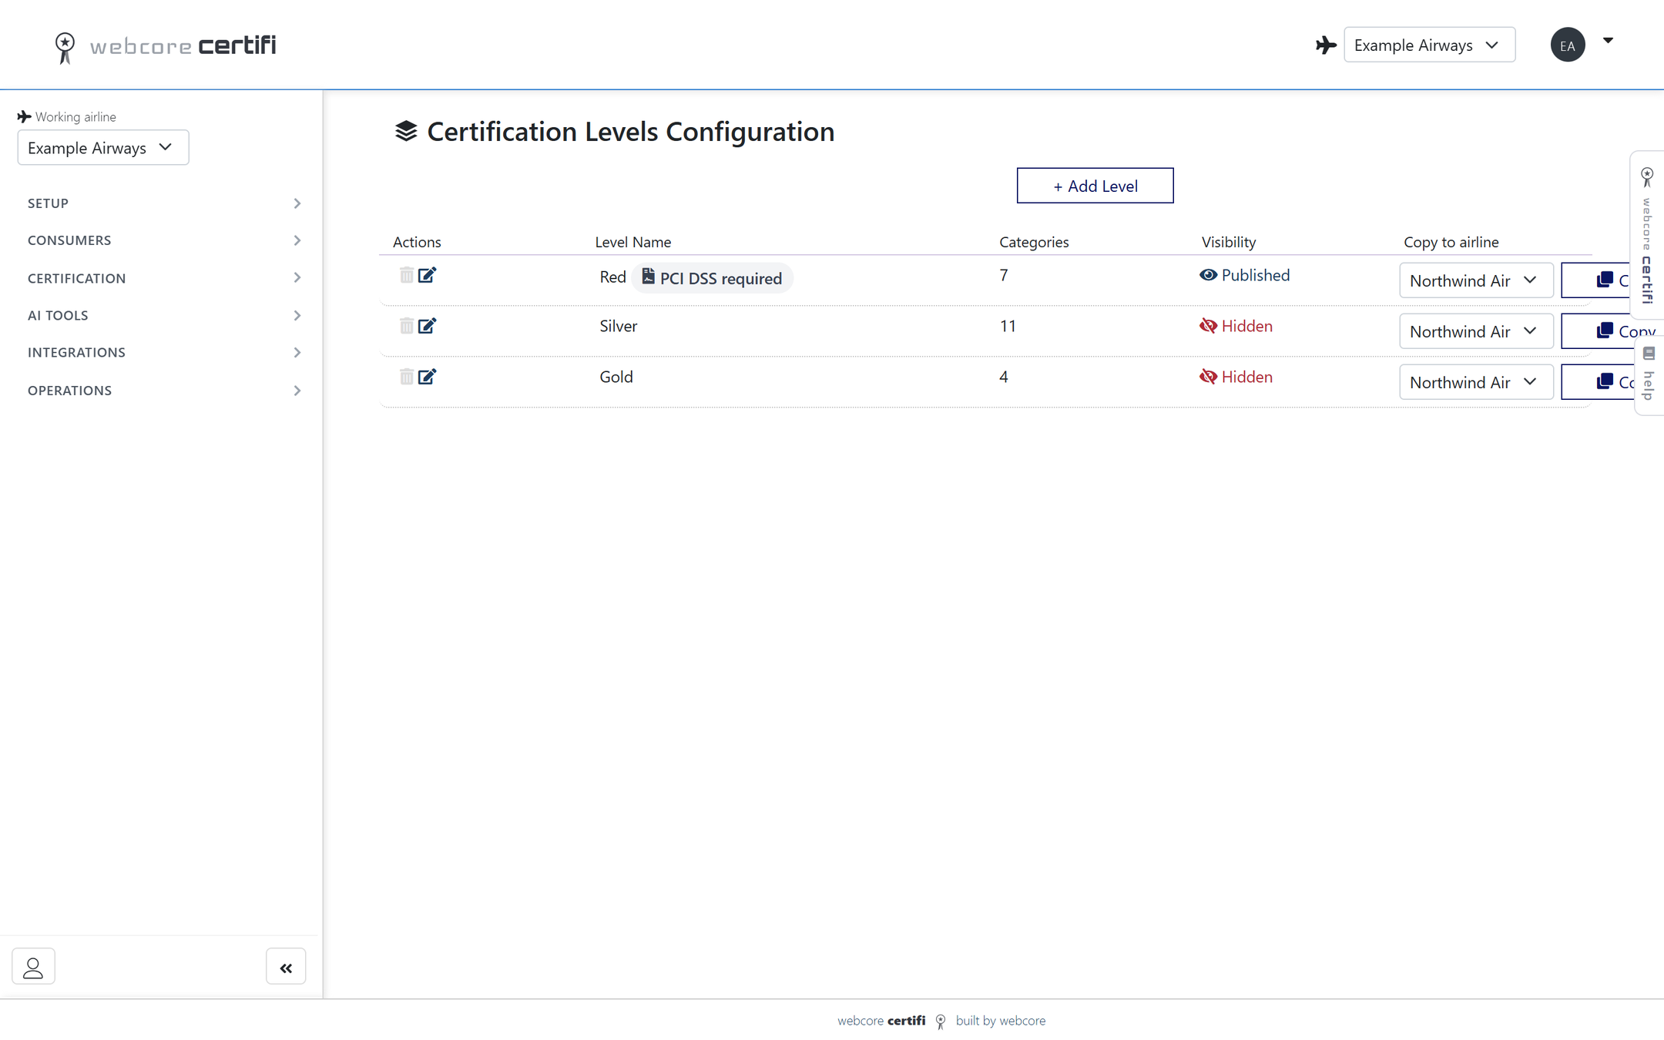Click the webcore certifi logo
The image size is (1664, 1040).
165,46
